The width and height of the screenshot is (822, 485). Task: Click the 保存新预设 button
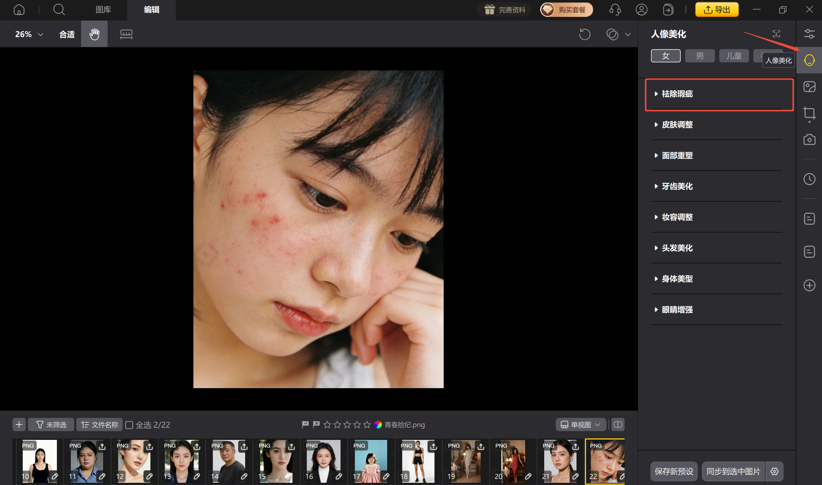pyautogui.click(x=674, y=471)
